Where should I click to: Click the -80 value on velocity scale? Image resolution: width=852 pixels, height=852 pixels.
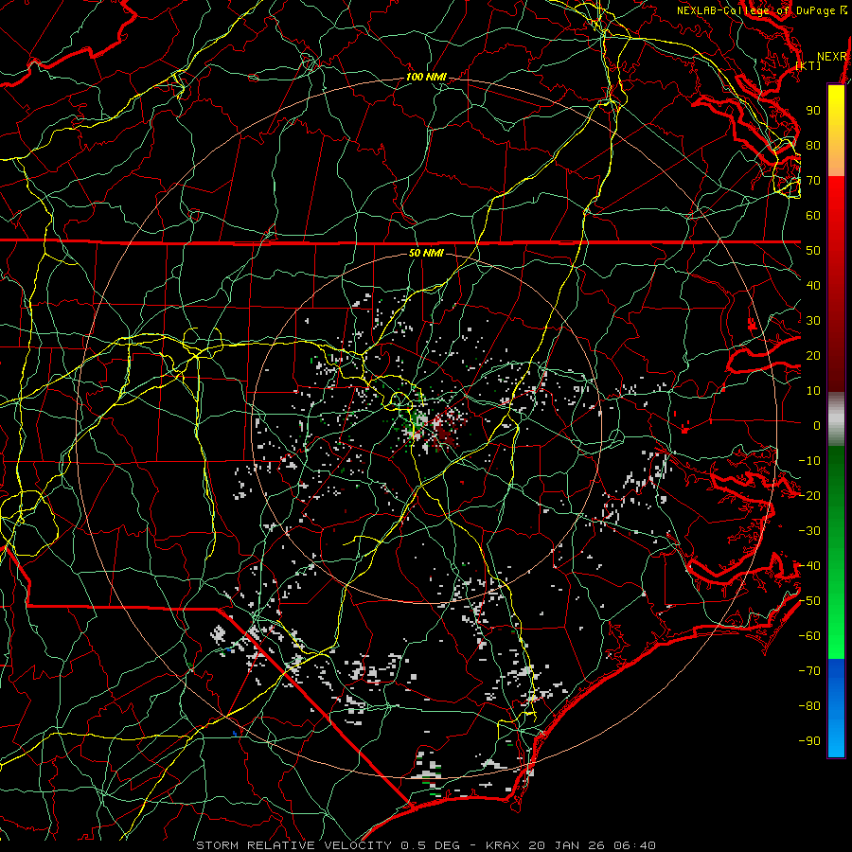[x=809, y=706]
